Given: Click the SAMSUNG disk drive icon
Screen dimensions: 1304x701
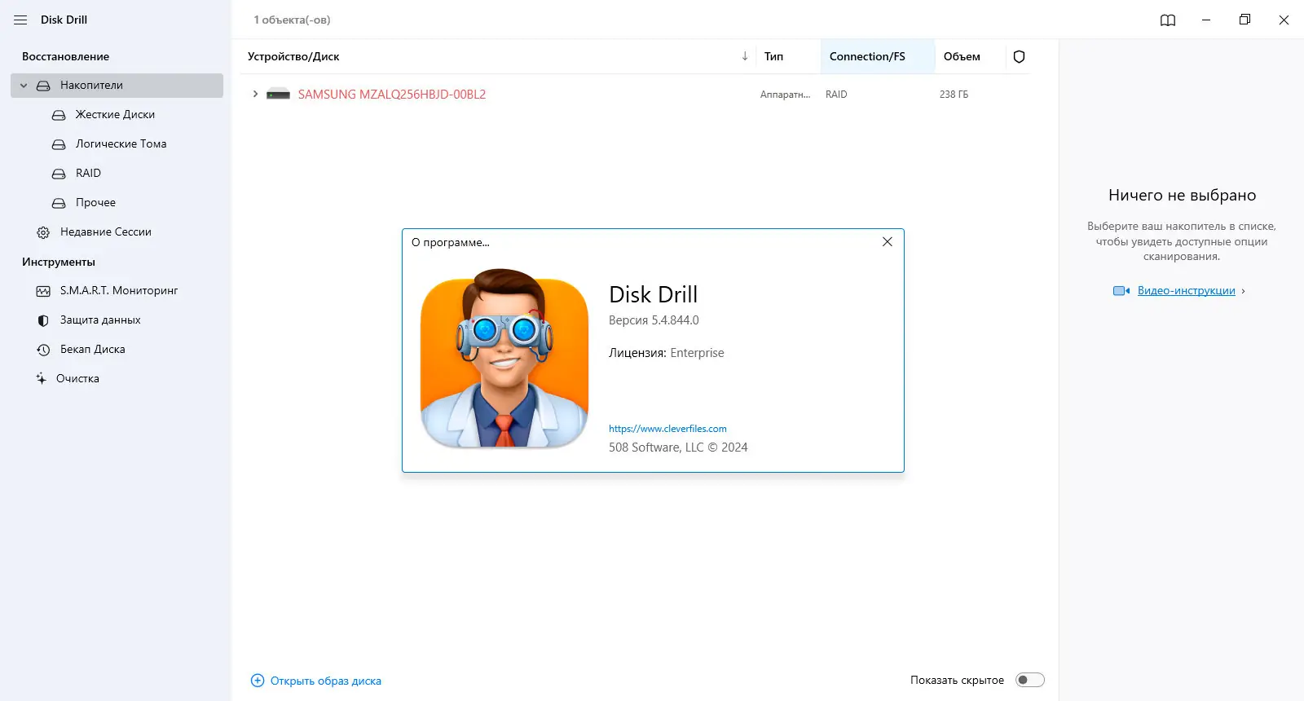Looking at the screenshot, I should coord(278,95).
